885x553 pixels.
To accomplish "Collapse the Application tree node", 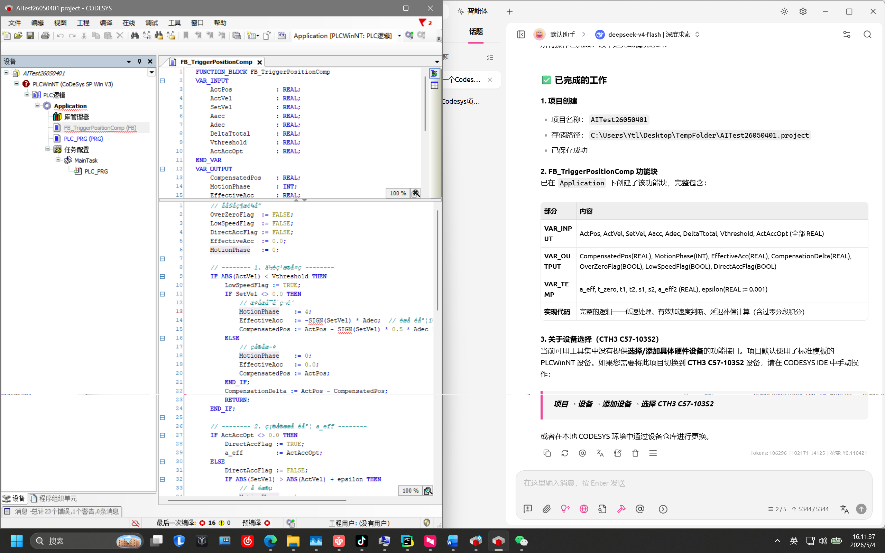I will coord(37,105).
